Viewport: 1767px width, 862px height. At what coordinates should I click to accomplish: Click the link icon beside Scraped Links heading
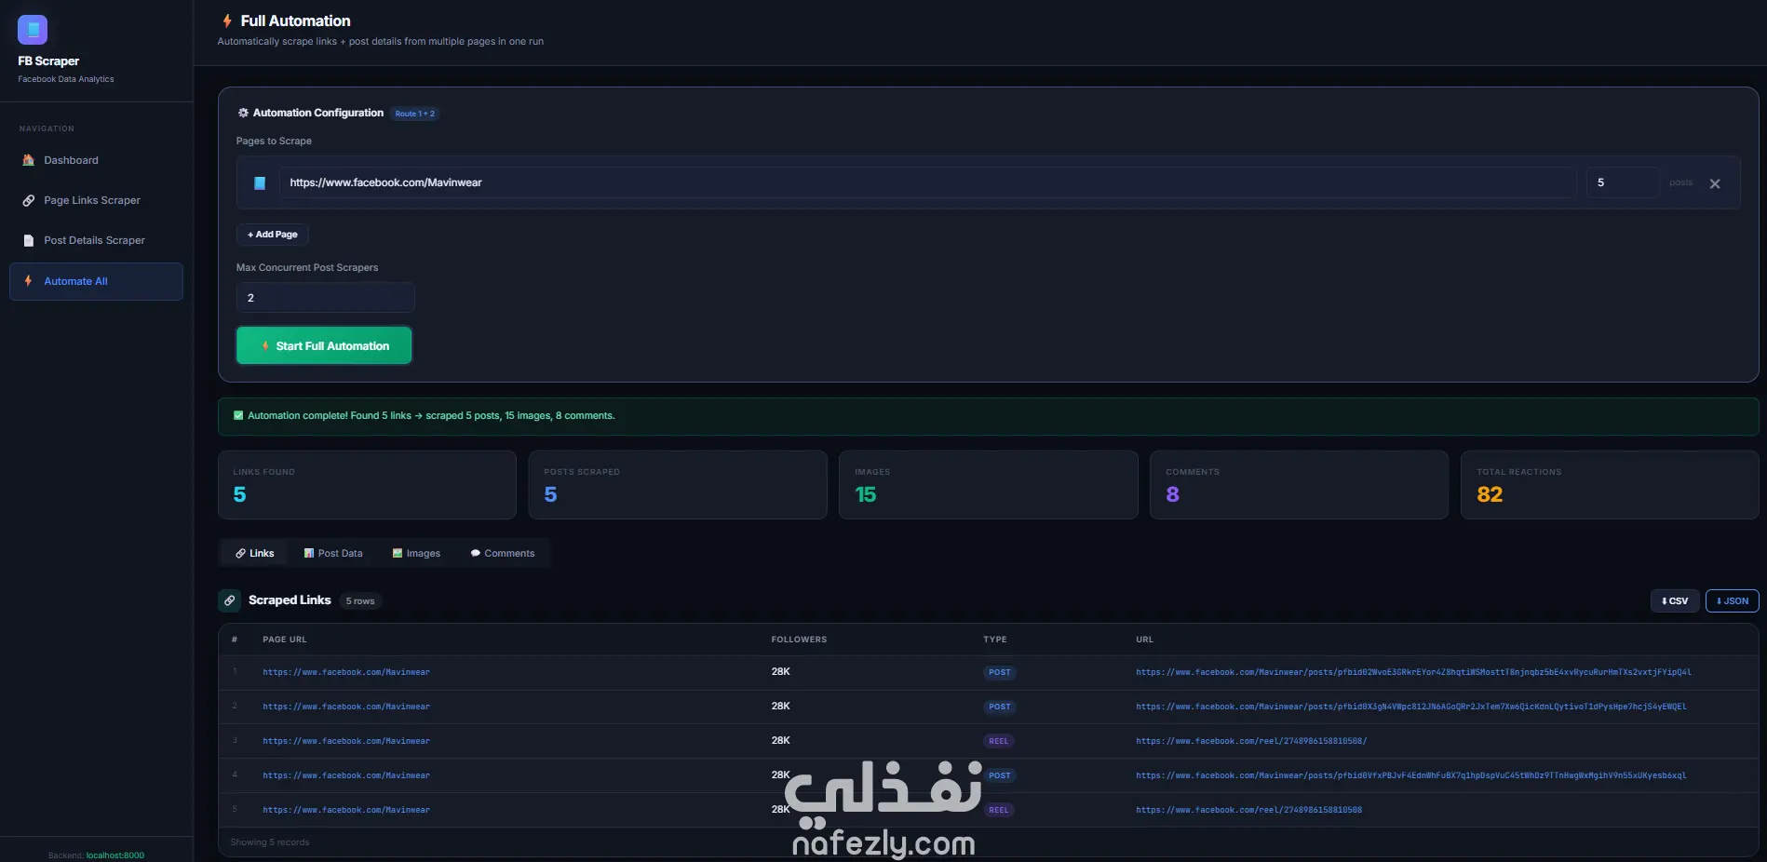[229, 600]
